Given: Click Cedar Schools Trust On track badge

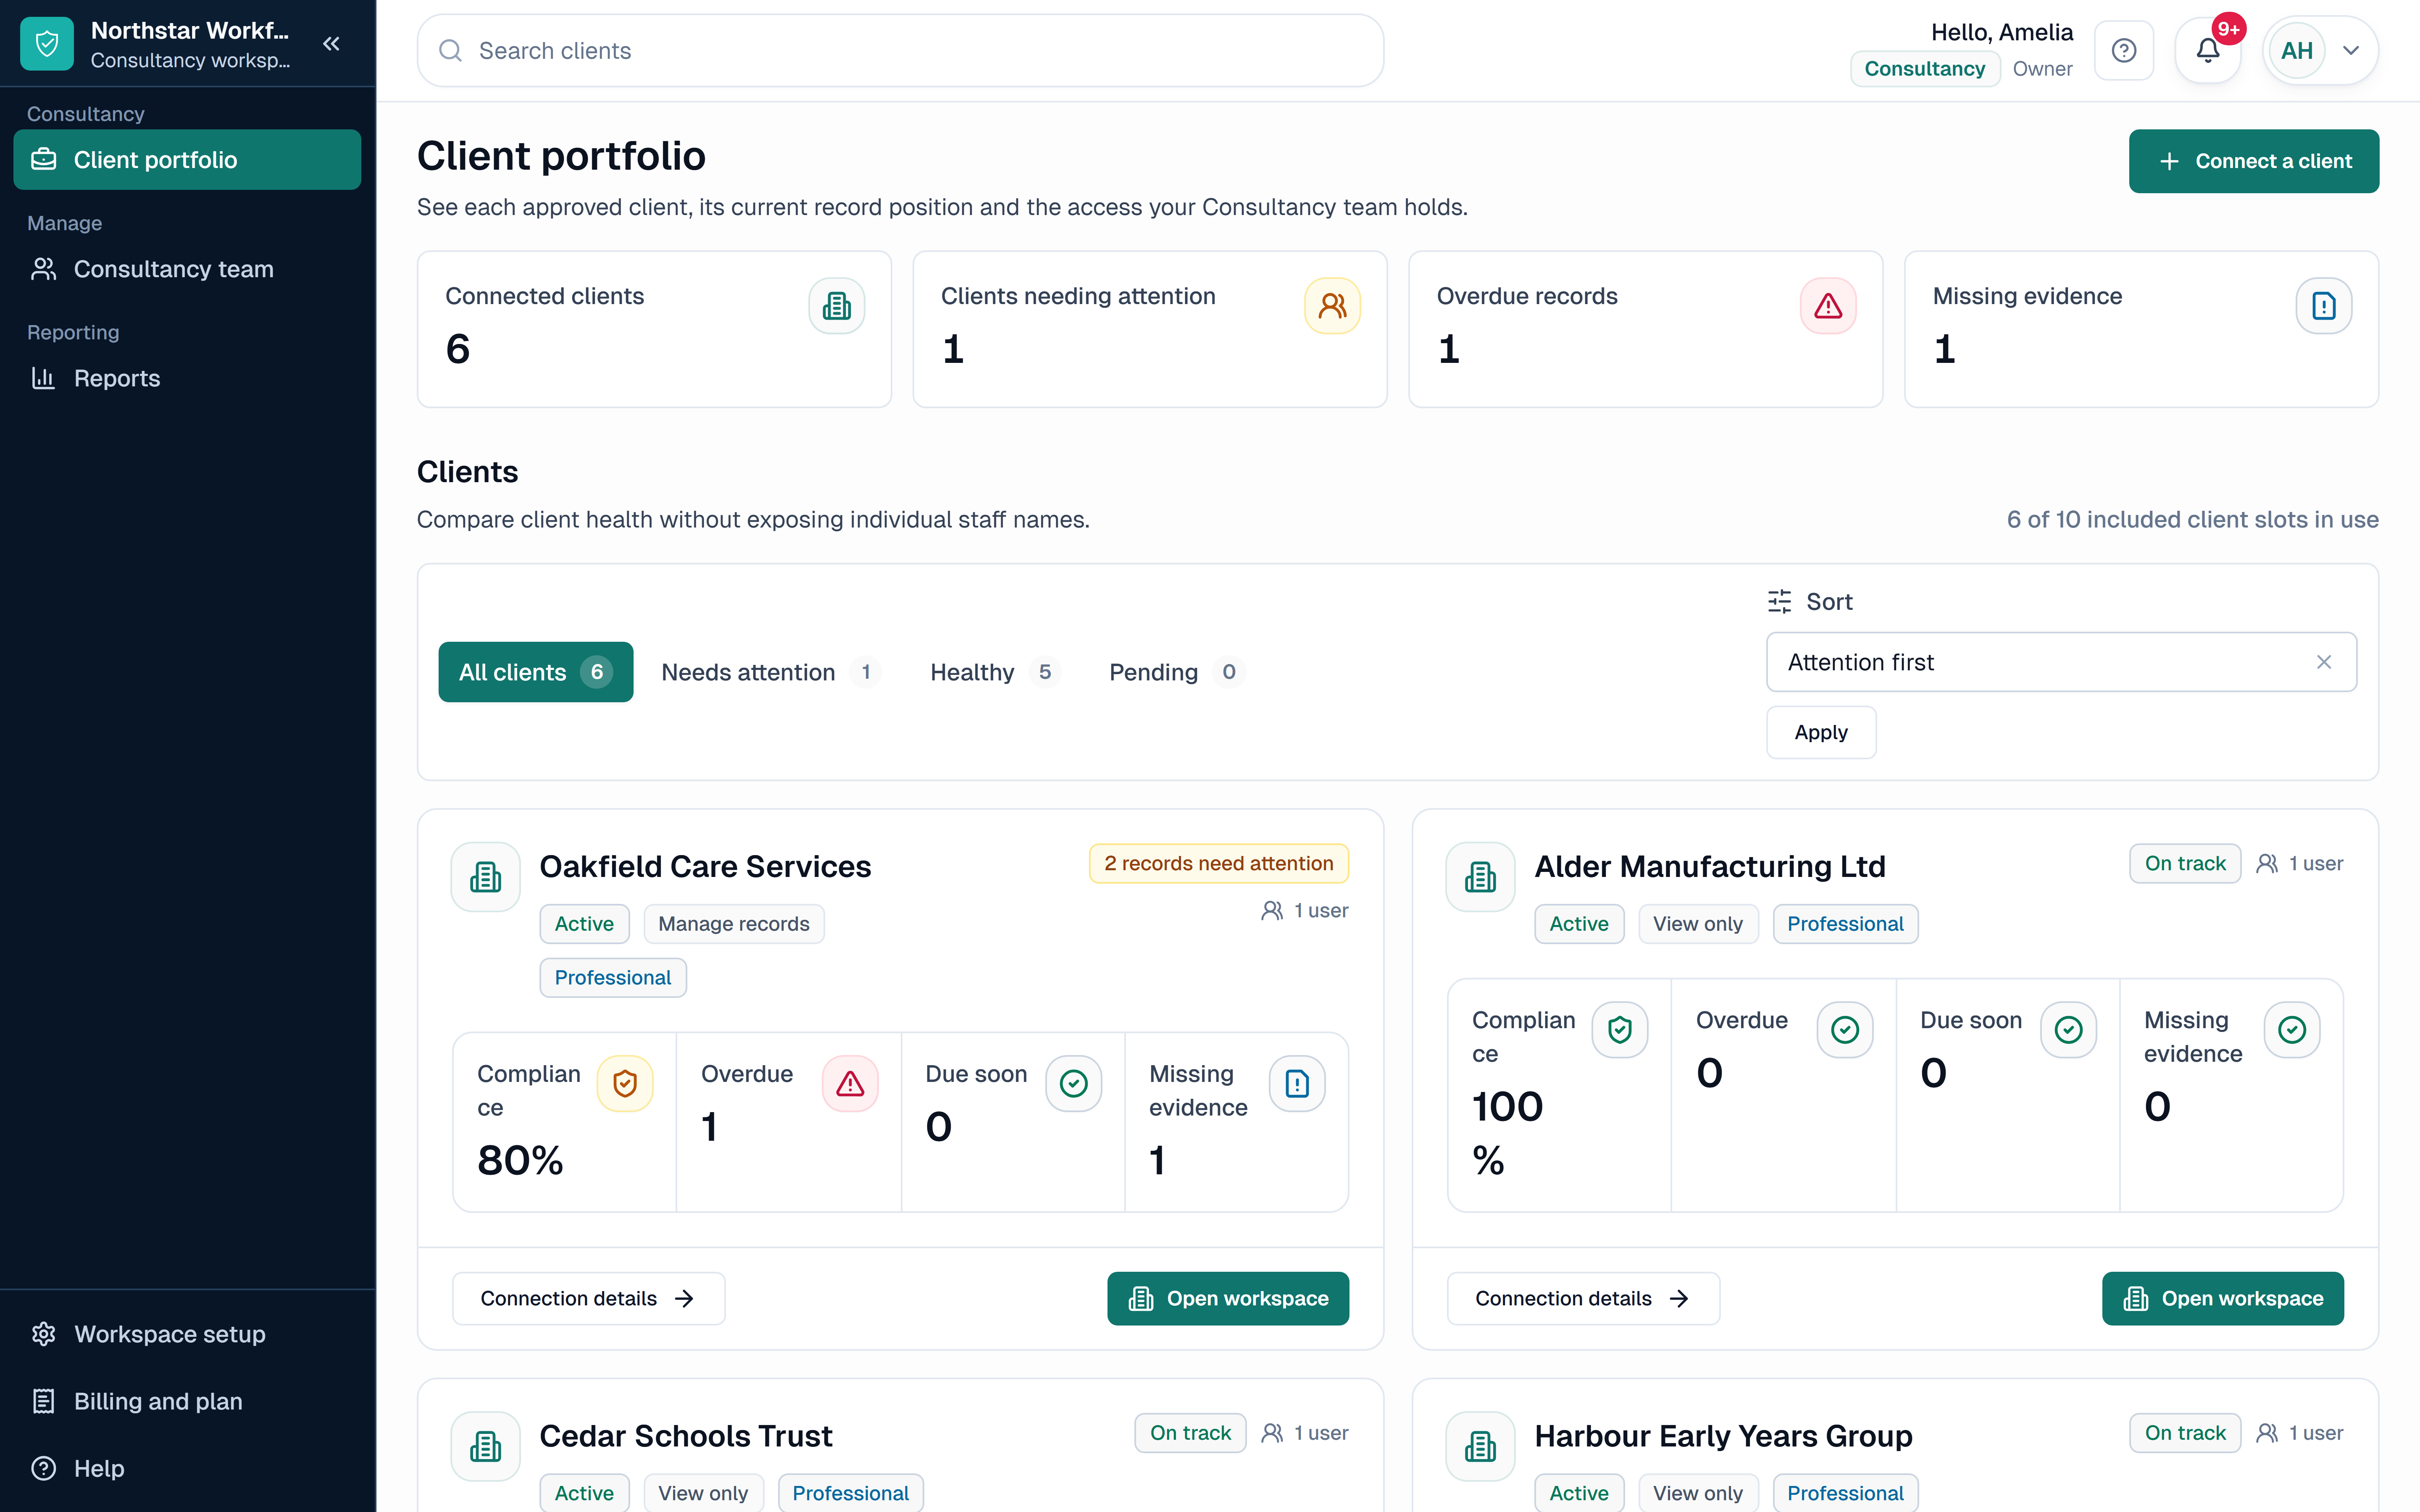Looking at the screenshot, I should pos(1190,1433).
